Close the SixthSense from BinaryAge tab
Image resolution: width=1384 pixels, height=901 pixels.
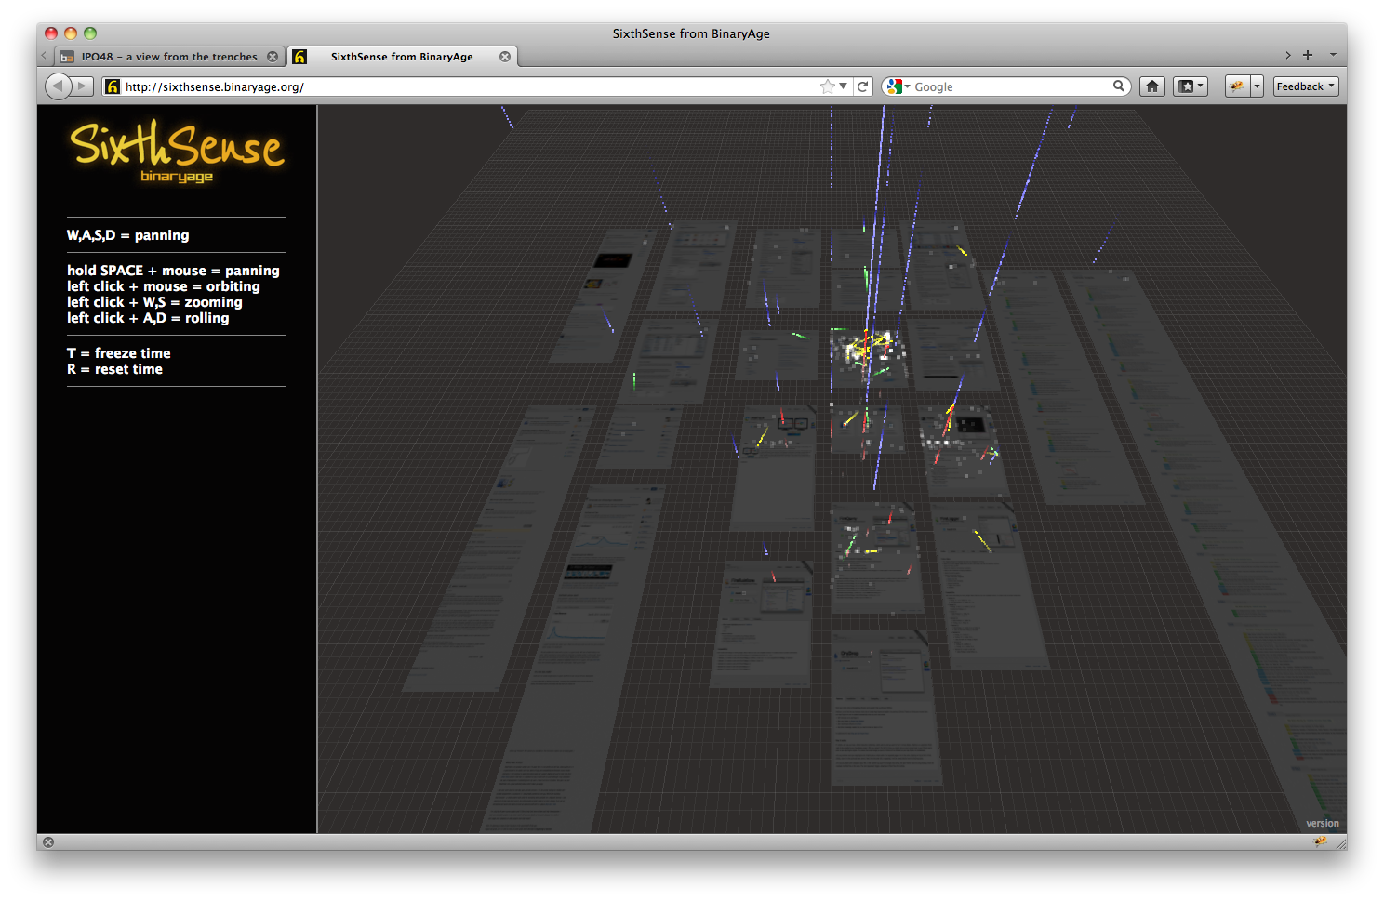coord(505,57)
